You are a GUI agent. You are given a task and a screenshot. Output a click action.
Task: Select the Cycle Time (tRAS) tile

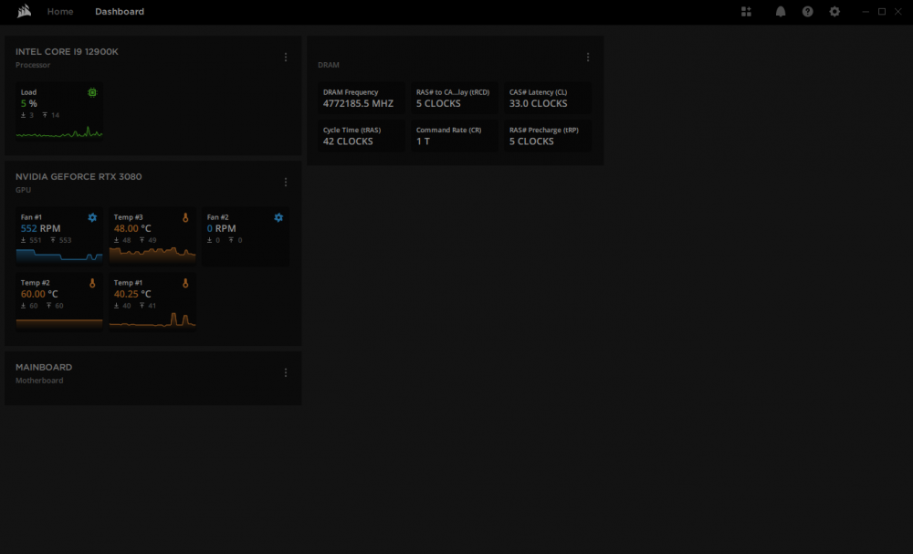click(x=362, y=136)
